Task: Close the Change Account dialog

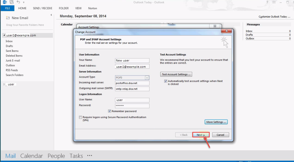Action: [226, 31]
